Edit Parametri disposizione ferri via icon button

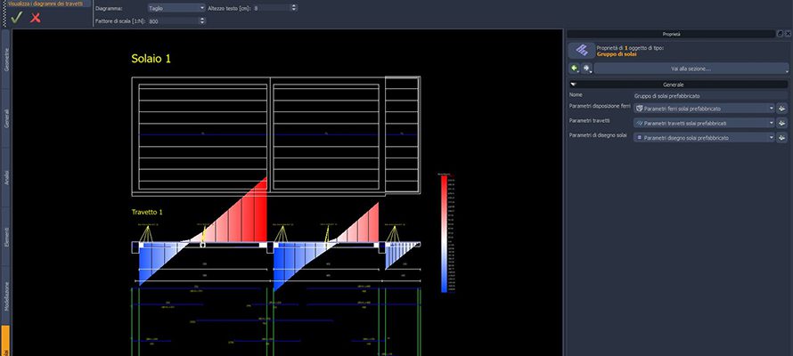[x=782, y=109]
